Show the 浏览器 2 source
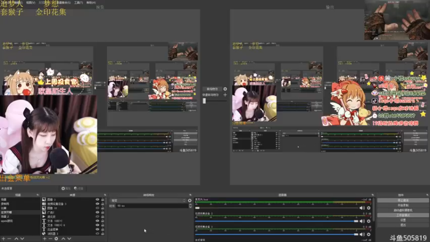The image size is (430, 242). pos(97,233)
